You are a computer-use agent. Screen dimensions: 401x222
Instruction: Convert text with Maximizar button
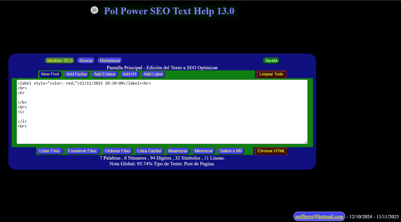pos(178,151)
